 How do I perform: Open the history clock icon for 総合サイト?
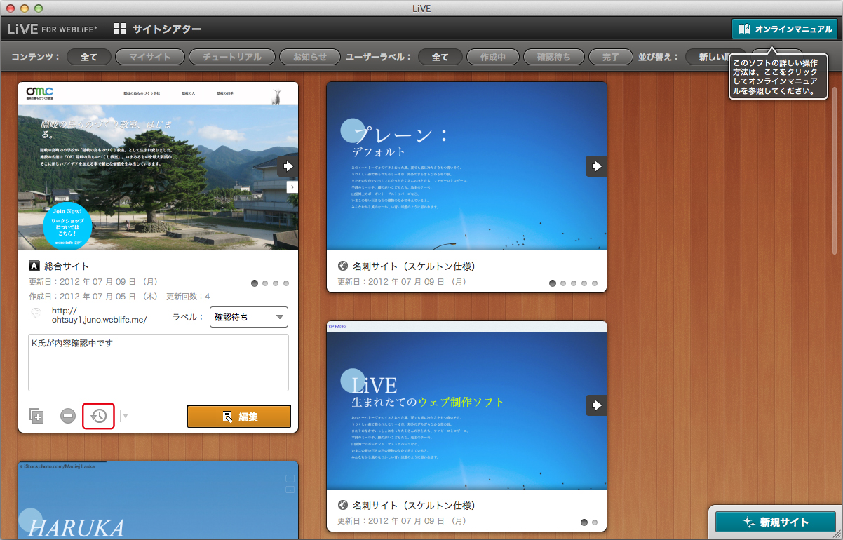click(98, 416)
